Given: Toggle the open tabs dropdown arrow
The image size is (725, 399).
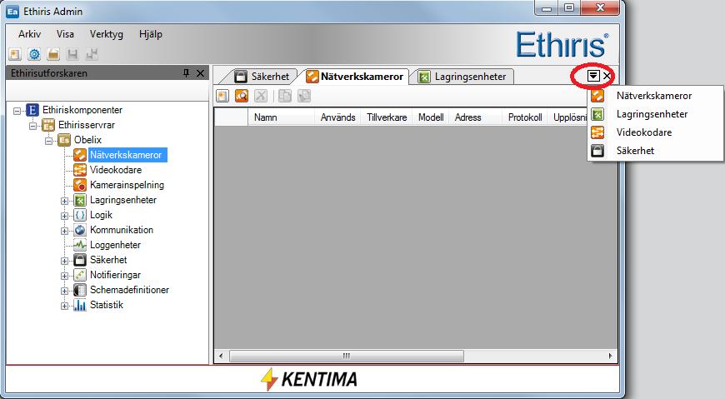Looking at the screenshot, I should pos(593,75).
